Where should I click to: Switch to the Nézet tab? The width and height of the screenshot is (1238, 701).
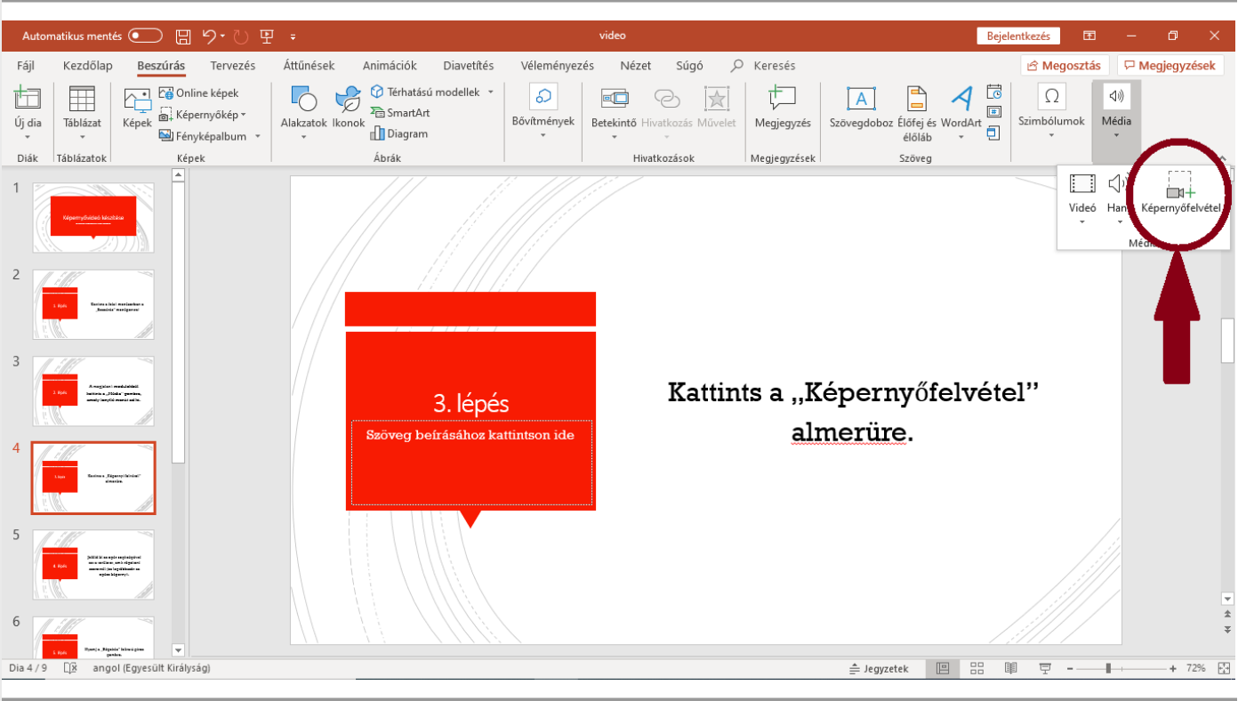pos(636,66)
